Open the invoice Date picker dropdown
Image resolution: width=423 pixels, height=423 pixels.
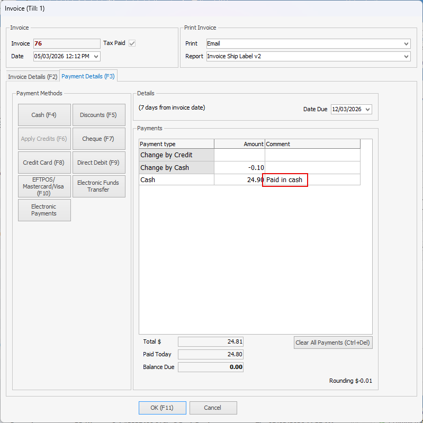coord(96,56)
